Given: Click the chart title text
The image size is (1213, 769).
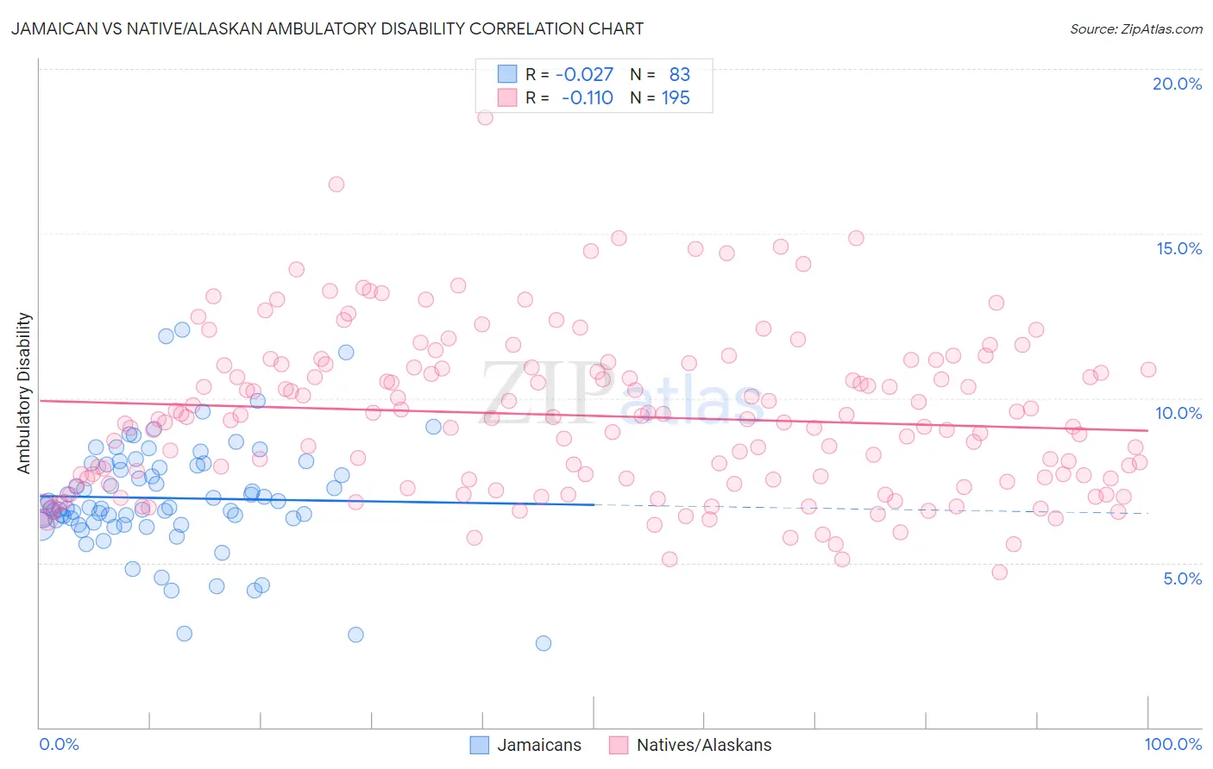Looking at the screenshot, I should tap(327, 28).
